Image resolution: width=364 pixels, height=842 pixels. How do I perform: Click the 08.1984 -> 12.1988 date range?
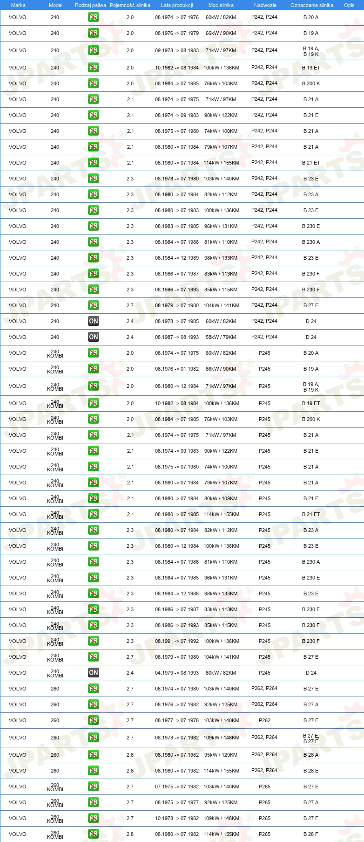click(177, 594)
